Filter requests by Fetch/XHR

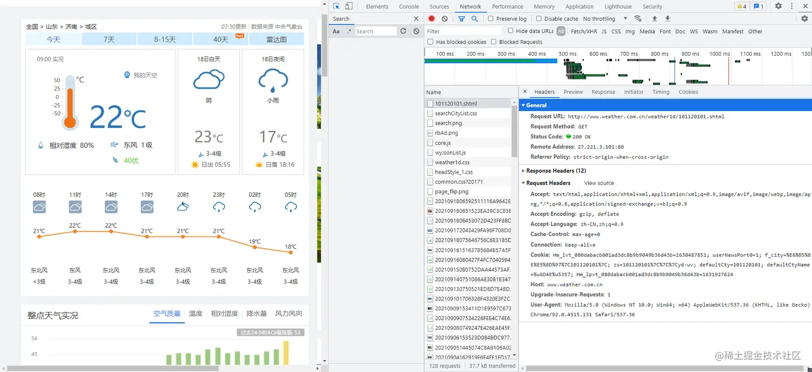click(584, 31)
